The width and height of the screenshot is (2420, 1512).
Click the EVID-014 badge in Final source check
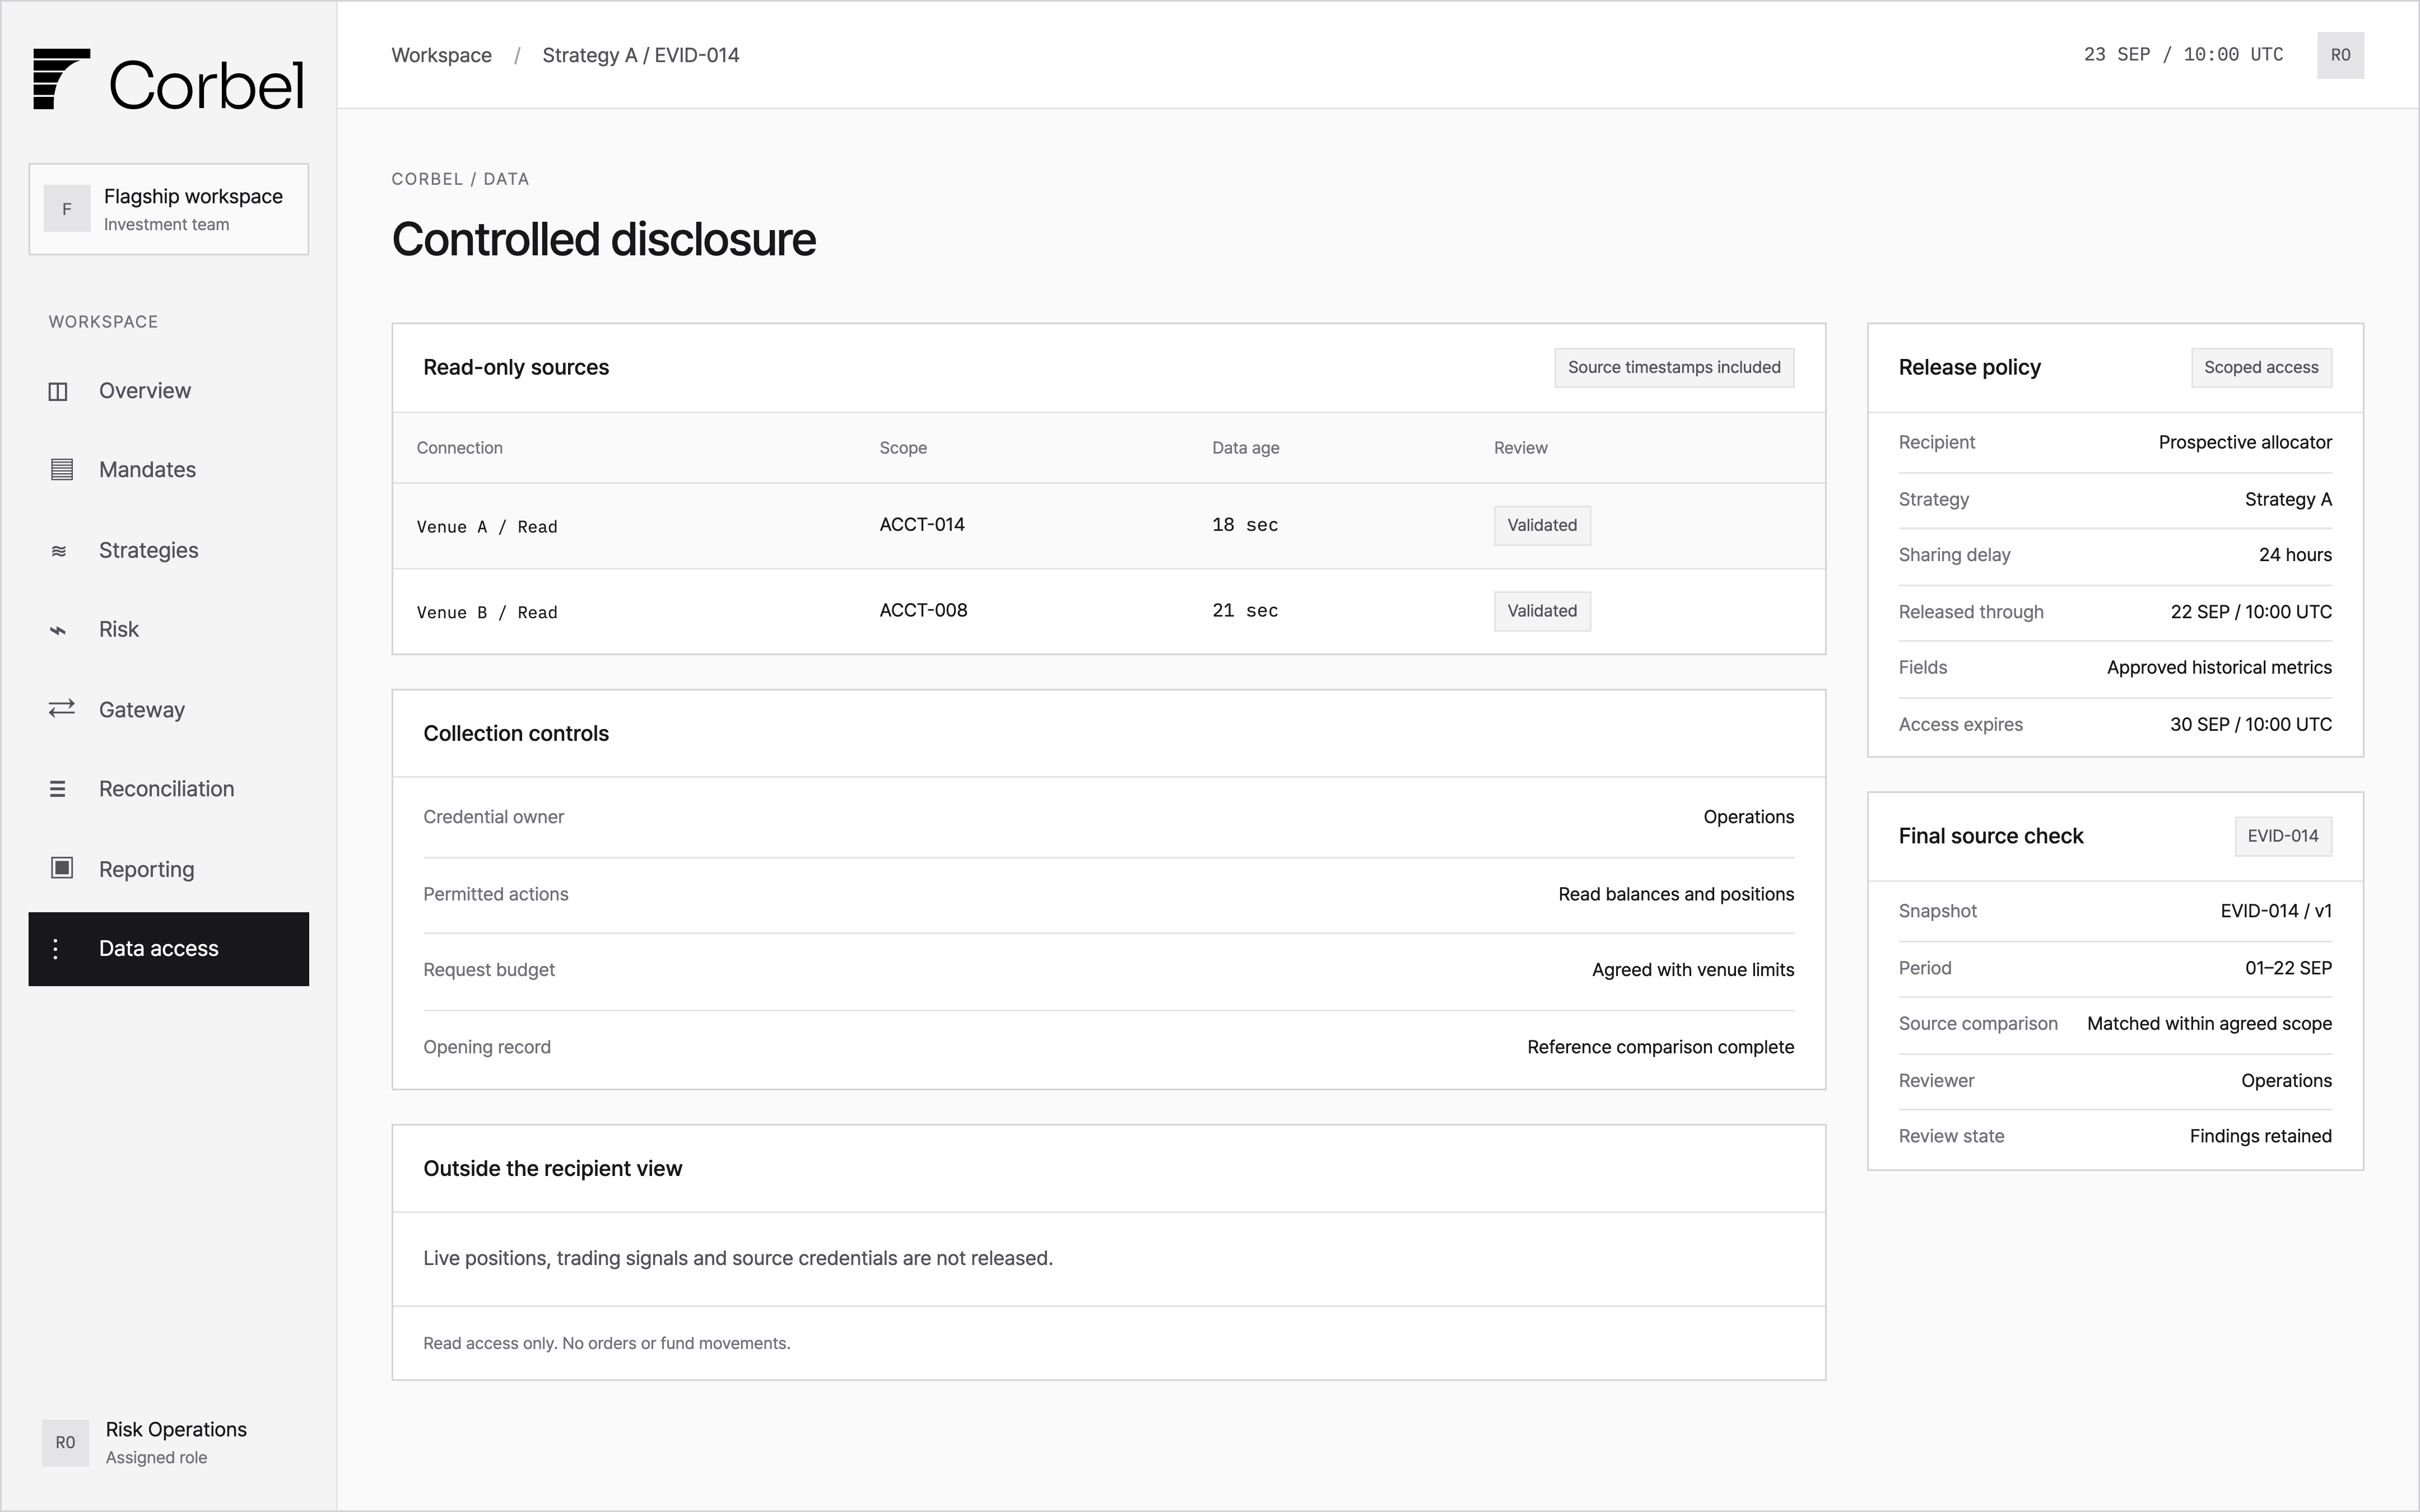(x=2283, y=836)
